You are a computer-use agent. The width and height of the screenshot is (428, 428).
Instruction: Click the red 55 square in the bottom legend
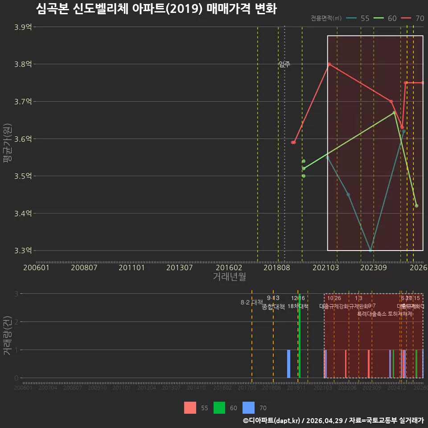[x=190, y=407]
